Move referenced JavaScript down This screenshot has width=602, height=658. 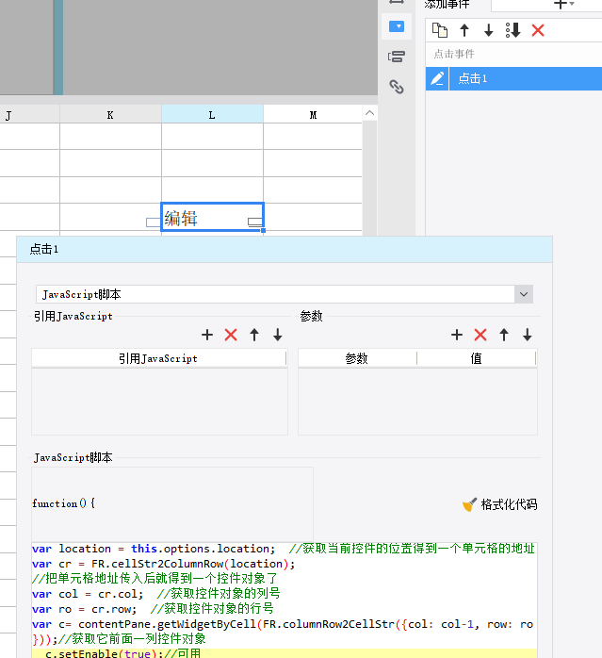pyautogui.click(x=278, y=335)
